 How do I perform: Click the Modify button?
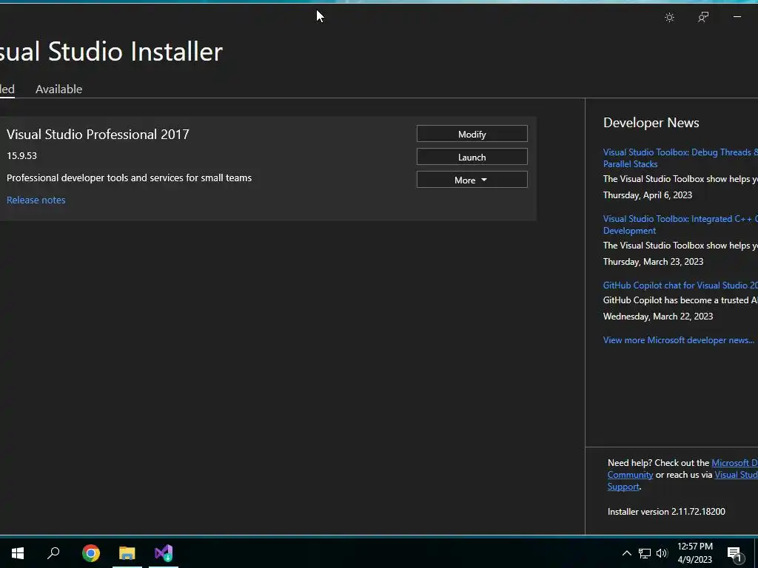click(x=472, y=134)
